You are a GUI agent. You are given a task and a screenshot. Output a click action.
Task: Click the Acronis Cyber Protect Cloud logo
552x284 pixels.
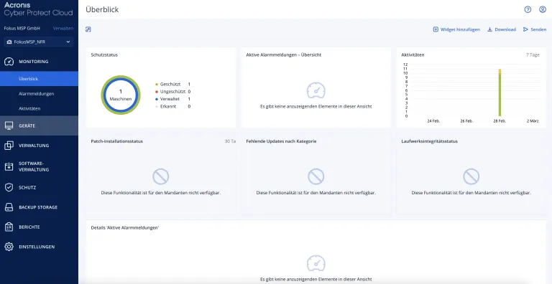click(x=38, y=9)
